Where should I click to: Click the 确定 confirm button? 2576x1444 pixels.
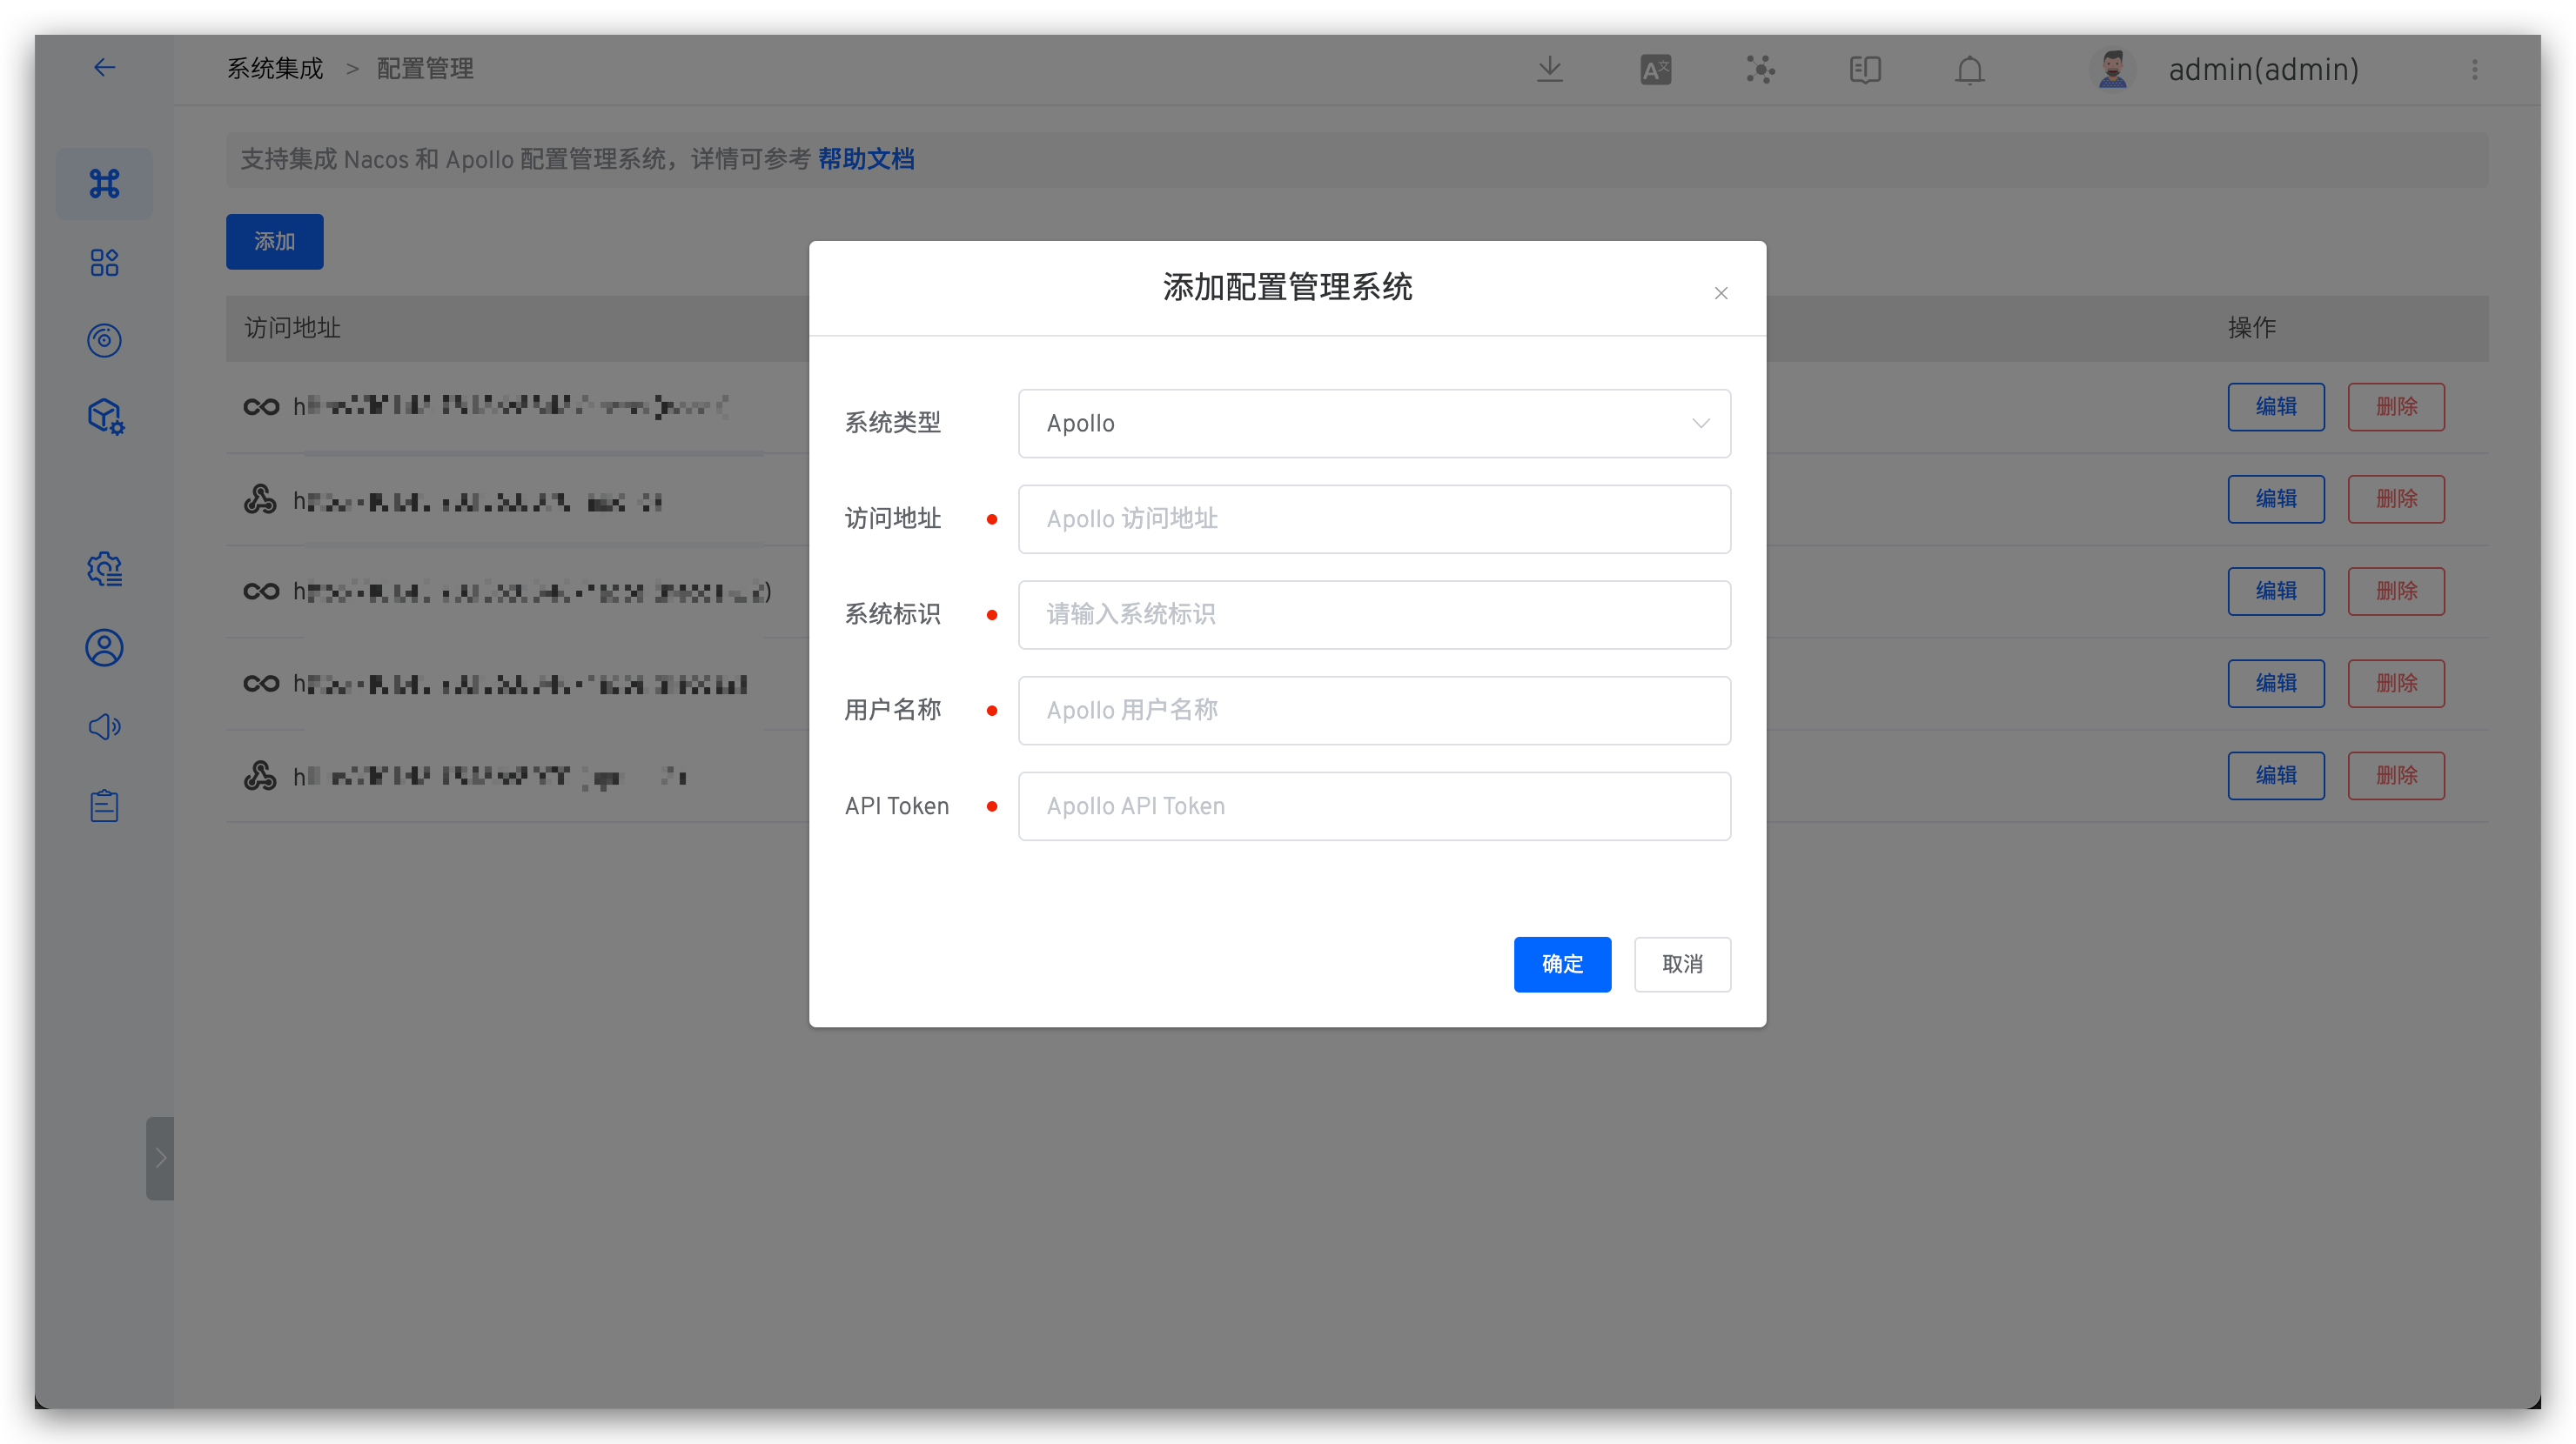1561,963
